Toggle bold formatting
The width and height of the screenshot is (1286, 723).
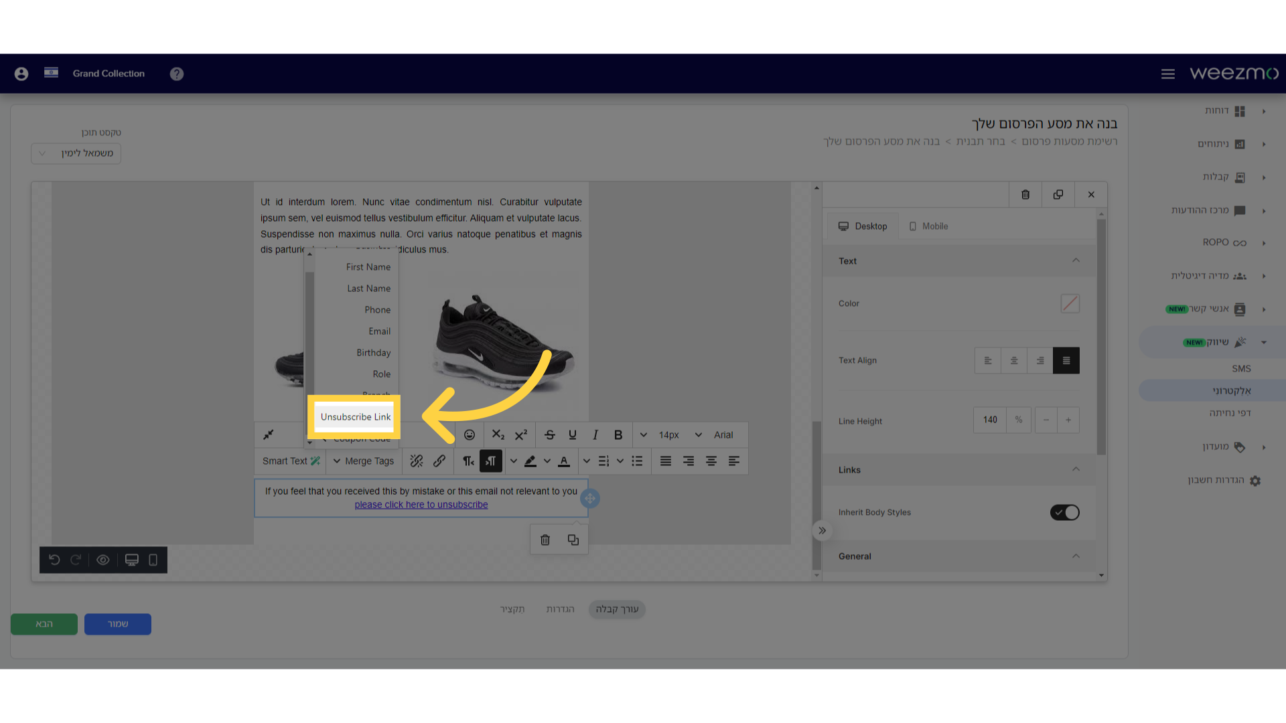pyautogui.click(x=618, y=435)
